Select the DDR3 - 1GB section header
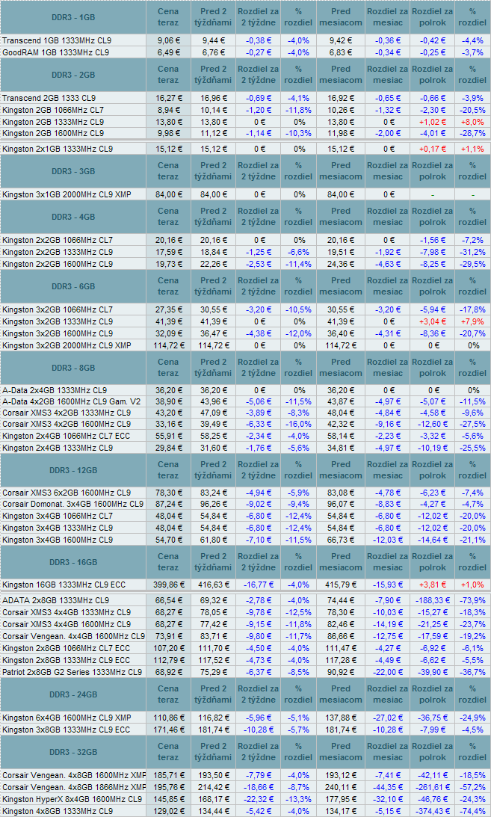 [73, 17]
